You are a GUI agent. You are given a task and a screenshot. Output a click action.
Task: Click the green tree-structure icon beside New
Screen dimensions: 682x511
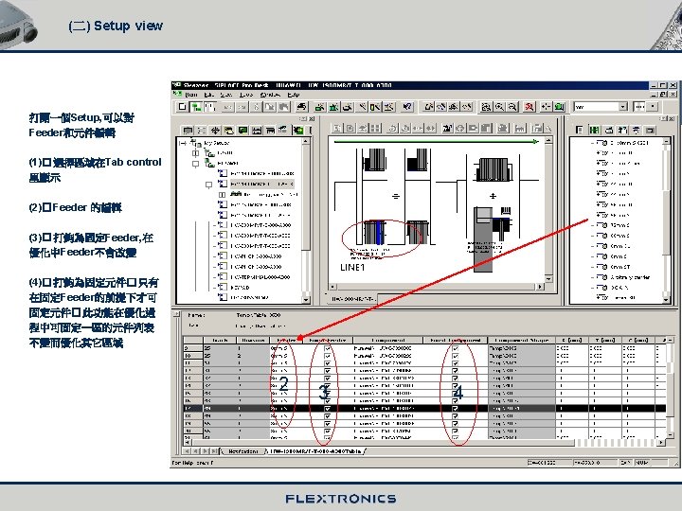(x=197, y=106)
